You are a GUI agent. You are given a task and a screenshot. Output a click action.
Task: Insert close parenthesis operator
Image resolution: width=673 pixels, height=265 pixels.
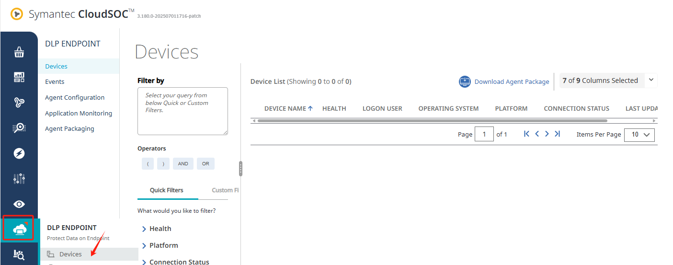pos(164,163)
